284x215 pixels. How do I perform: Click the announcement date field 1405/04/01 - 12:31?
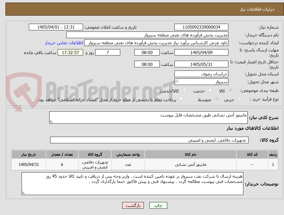(x=56, y=27)
